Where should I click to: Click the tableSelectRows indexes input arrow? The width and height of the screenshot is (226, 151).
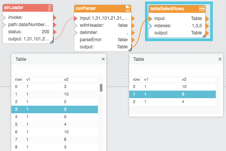click(150, 26)
